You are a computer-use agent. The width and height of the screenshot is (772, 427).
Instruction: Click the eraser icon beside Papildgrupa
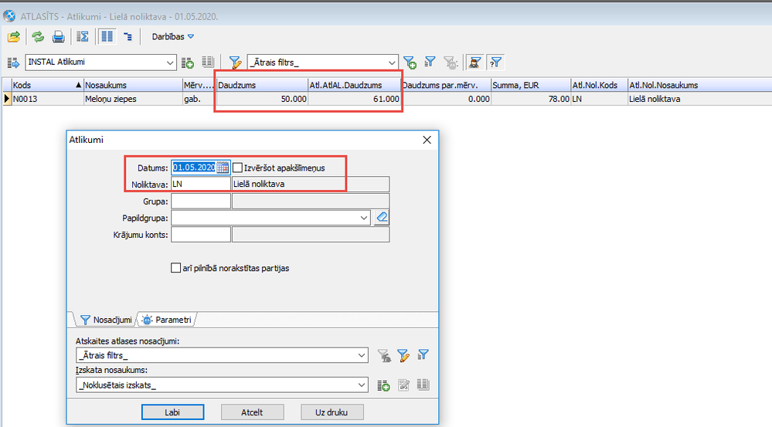click(x=382, y=218)
